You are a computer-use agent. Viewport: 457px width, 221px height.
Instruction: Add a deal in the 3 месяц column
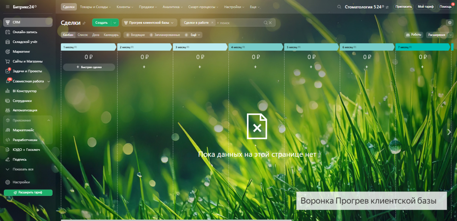[x=200, y=67]
